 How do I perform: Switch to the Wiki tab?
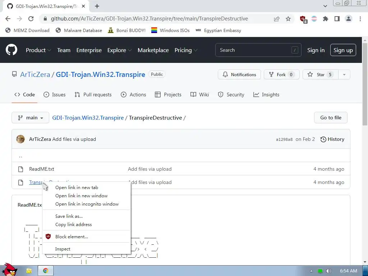pos(199,95)
